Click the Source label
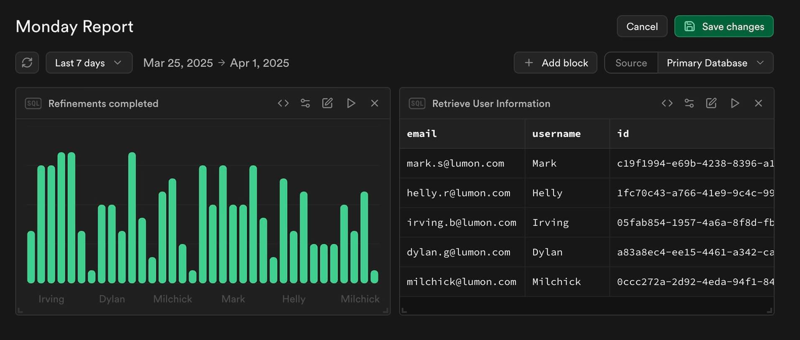This screenshot has width=800, height=340. pyautogui.click(x=631, y=63)
